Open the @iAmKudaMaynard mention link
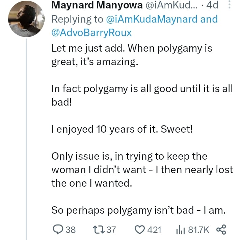This screenshot has width=243, height=240. coord(151,19)
